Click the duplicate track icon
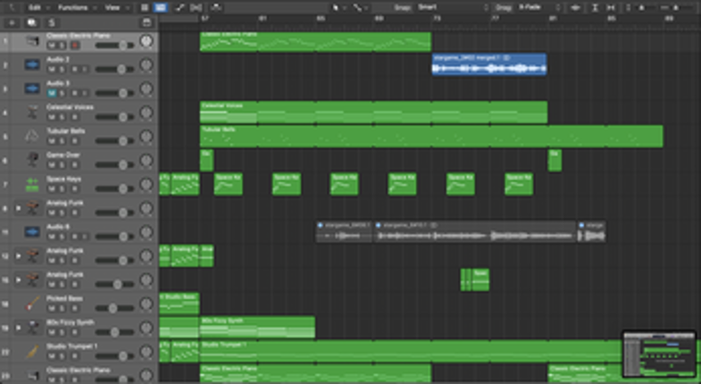 click(x=32, y=23)
